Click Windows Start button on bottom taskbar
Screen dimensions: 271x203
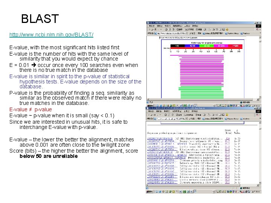pyautogui.click(x=150, y=192)
